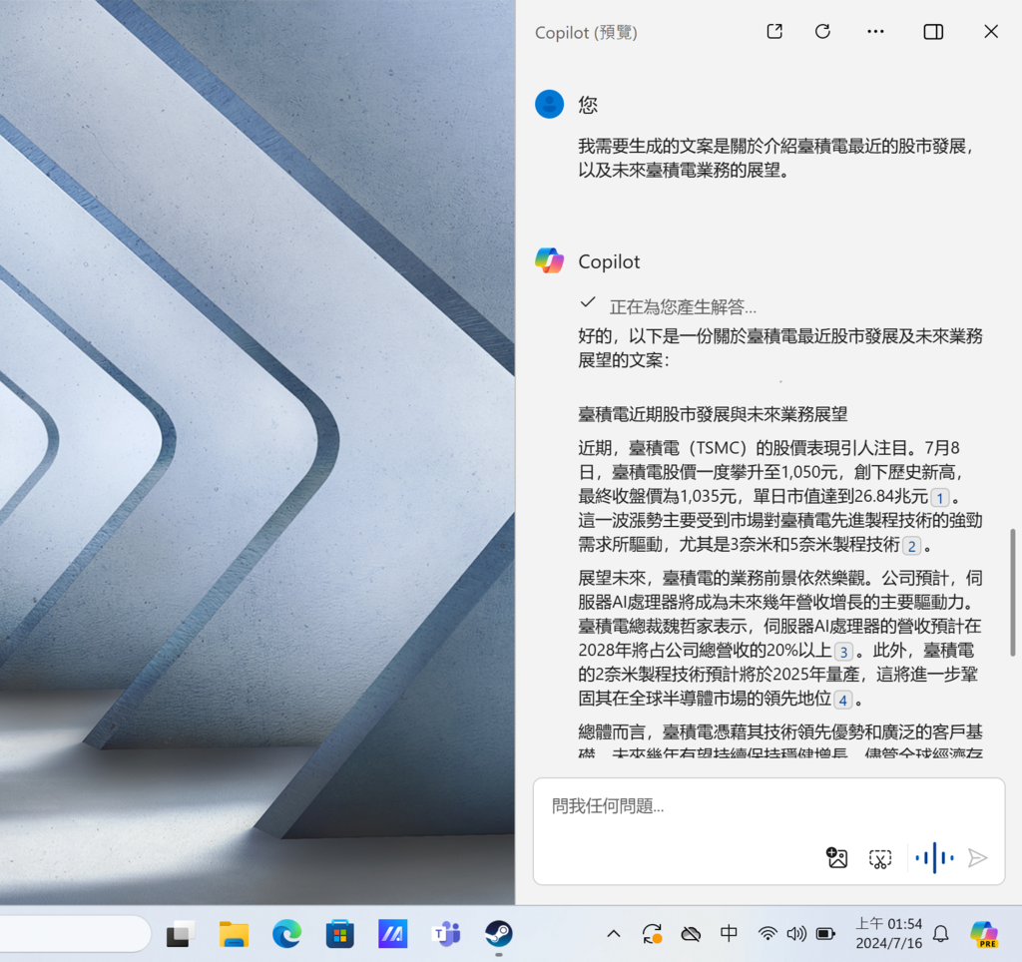This screenshot has height=962, width=1022.
Task: Click the OneDrive cloud tray icon
Action: pos(691,935)
